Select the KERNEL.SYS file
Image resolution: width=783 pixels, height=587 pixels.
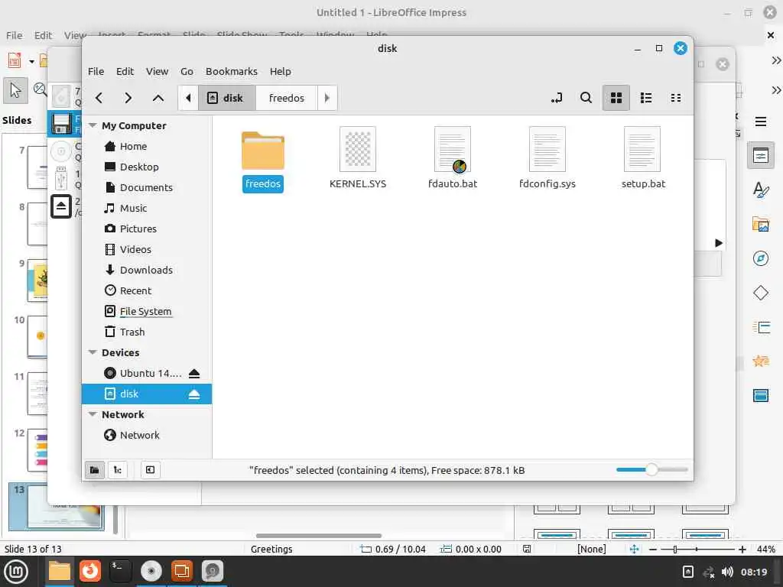(x=358, y=157)
